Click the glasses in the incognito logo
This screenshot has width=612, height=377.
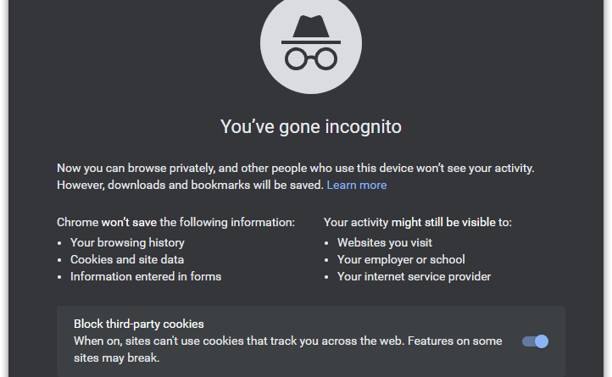coord(311,58)
